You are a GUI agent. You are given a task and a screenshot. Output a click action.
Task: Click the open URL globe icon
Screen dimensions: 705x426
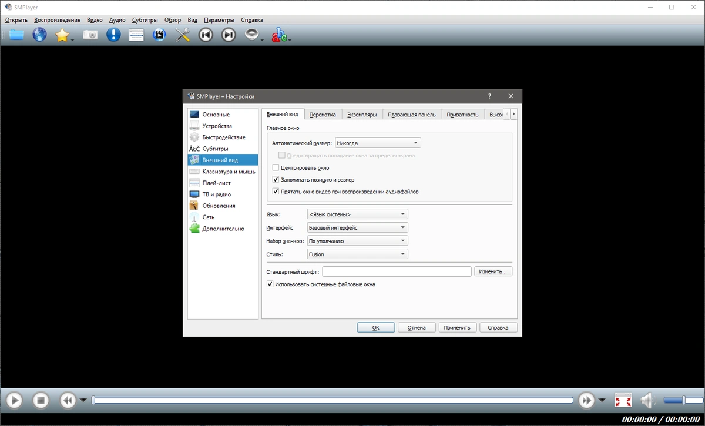click(39, 35)
